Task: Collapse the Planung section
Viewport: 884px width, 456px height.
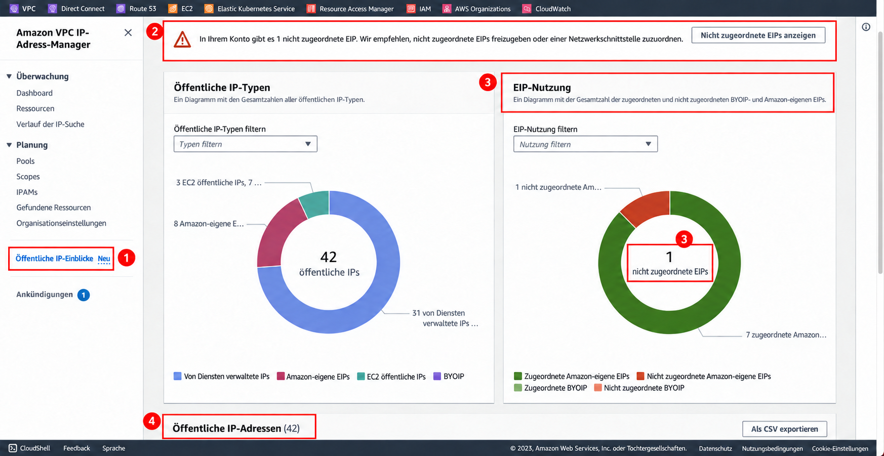Action: 9,145
